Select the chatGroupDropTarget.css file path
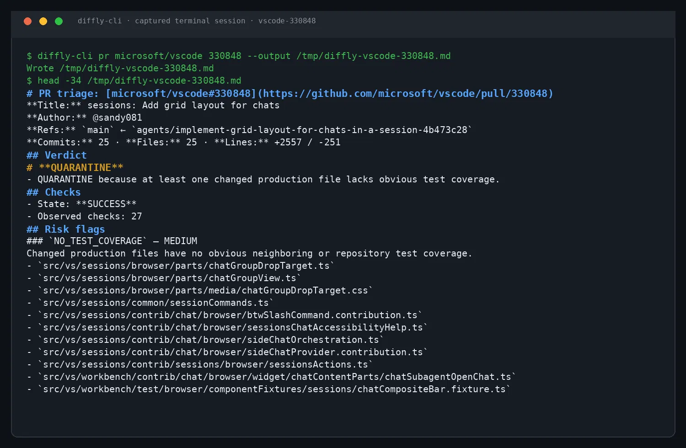The width and height of the screenshot is (686, 448). click(x=205, y=290)
